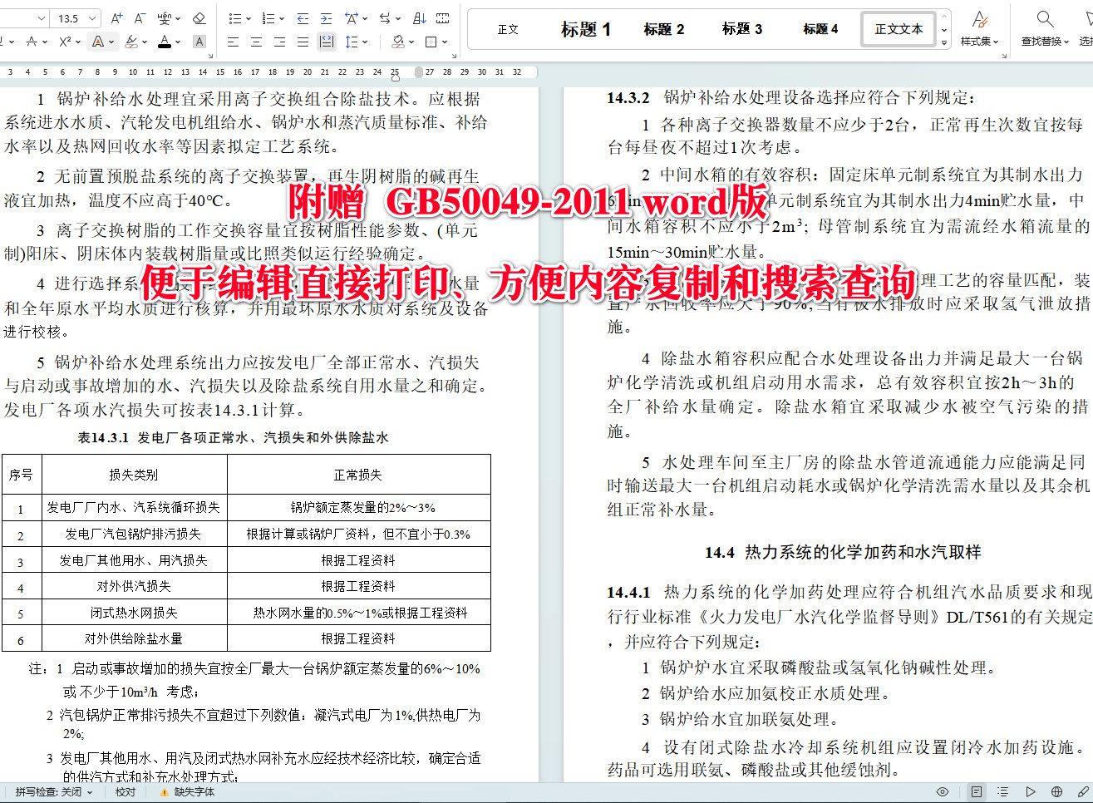The height and width of the screenshot is (803, 1093).
Task: Apply black font color underbar A
Action: (165, 42)
